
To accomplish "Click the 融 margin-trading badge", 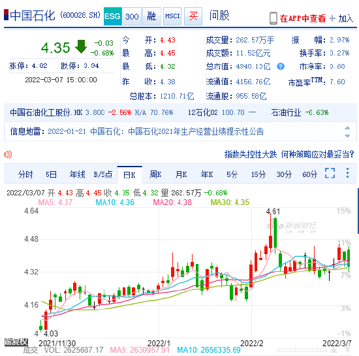I will [151, 16].
